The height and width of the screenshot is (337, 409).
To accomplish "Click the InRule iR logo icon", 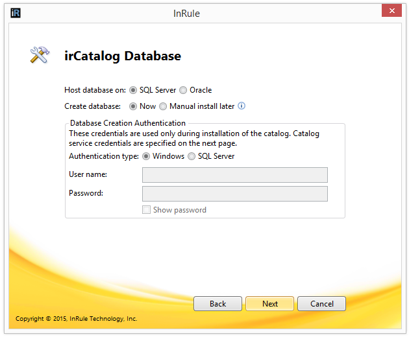I will (x=16, y=13).
